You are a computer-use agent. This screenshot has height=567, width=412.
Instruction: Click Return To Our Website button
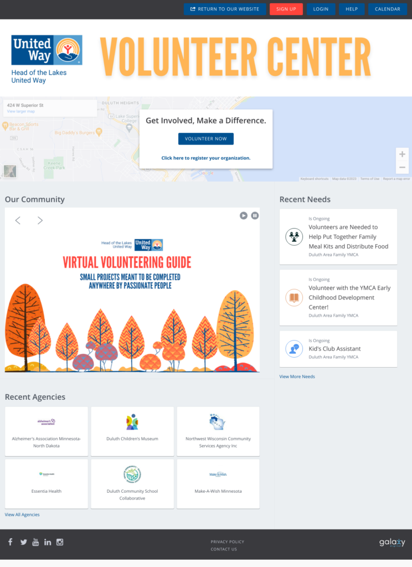[x=225, y=9]
